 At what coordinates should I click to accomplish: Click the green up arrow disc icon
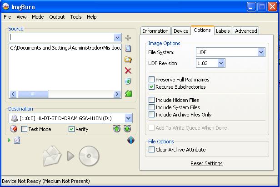pos(117,129)
